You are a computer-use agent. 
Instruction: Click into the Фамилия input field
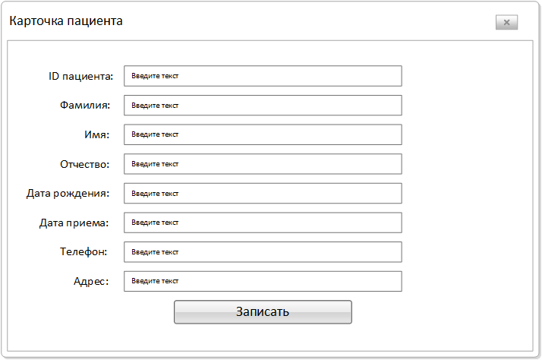tap(263, 105)
